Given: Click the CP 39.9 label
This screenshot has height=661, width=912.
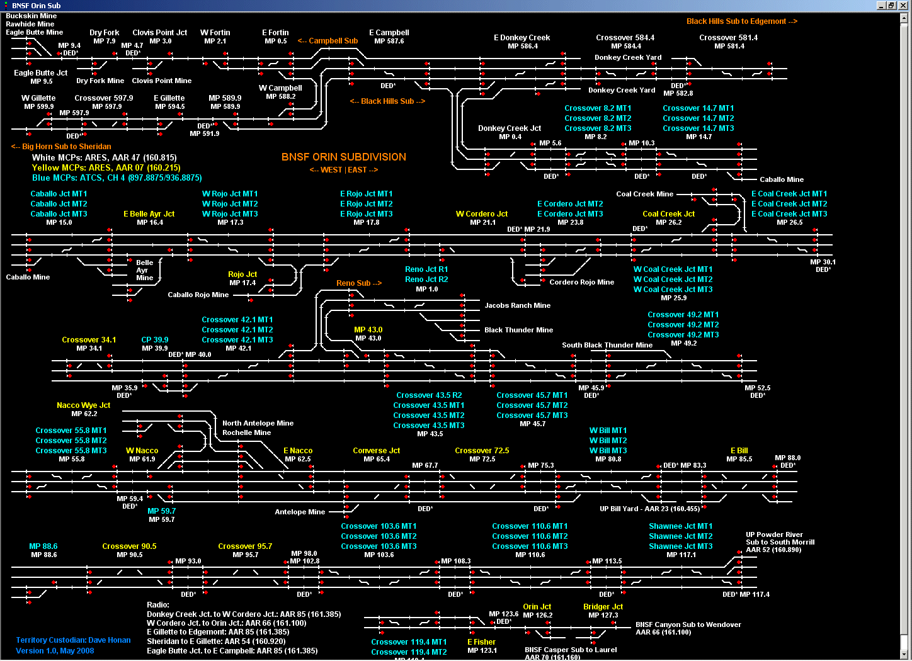Looking at the screenshot, I should pos(155,340).
